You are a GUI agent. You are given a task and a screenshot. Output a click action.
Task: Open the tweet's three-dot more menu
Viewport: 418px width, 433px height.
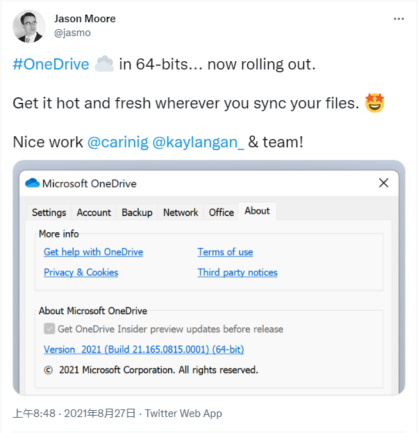pos(399,19)
